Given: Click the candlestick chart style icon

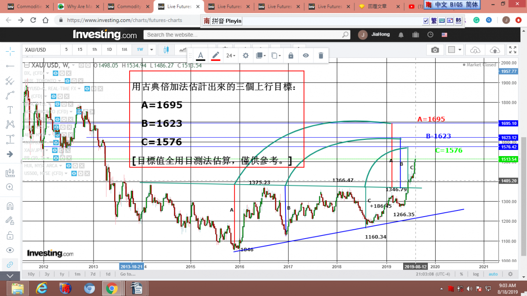Looking at the screenshot, I should pos(166,50).
